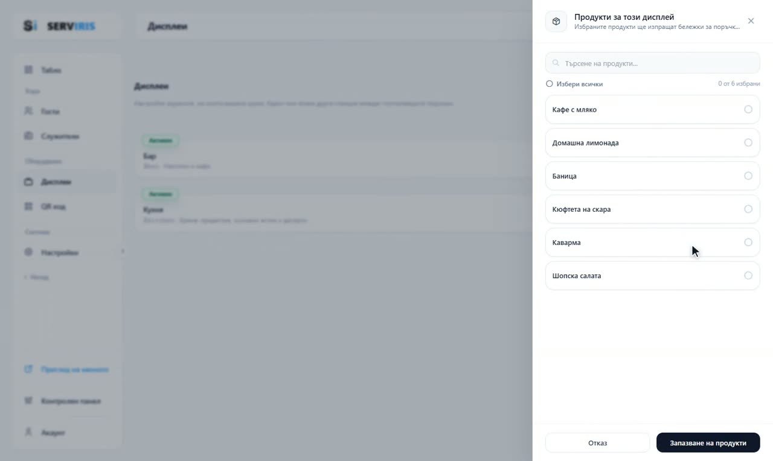Select the Шопска салата radio circle

(748, 275)
